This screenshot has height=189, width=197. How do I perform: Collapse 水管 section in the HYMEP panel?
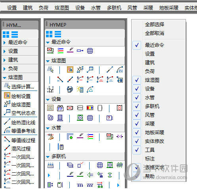[x=85, y=128]
